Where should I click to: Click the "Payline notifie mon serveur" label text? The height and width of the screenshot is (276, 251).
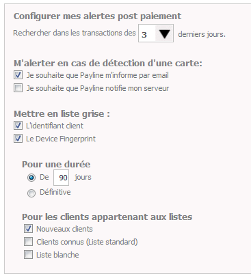point(124,88)
